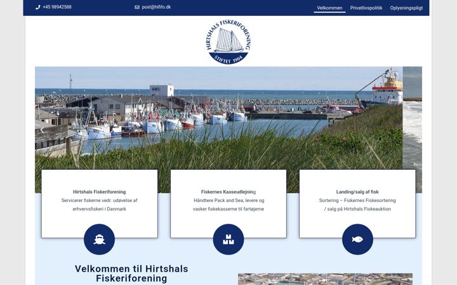Click the envelope email icon

pyautogui.click(x=137, y=7)
